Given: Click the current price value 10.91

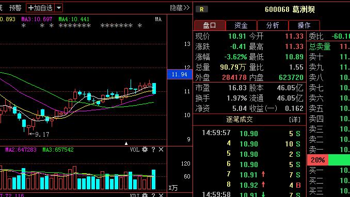Looking at the screenshot, I should click(237, 36).
